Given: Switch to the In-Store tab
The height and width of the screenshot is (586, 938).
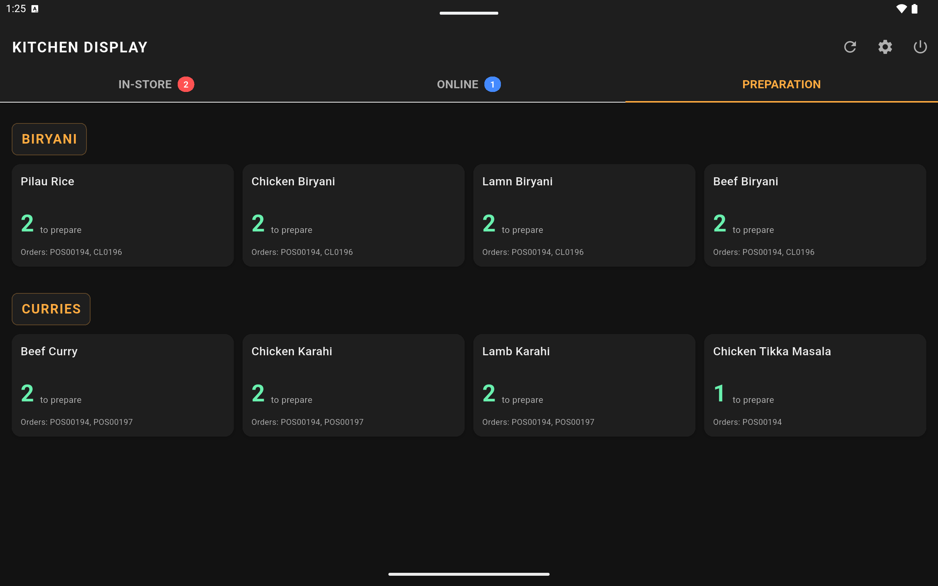Looking at the screenshot, I should (x=156, y=85).
